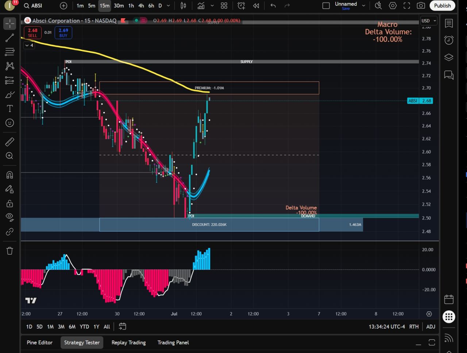
Task: Switch to the Strategy Tester tab
Action: (x=82, y=342)
